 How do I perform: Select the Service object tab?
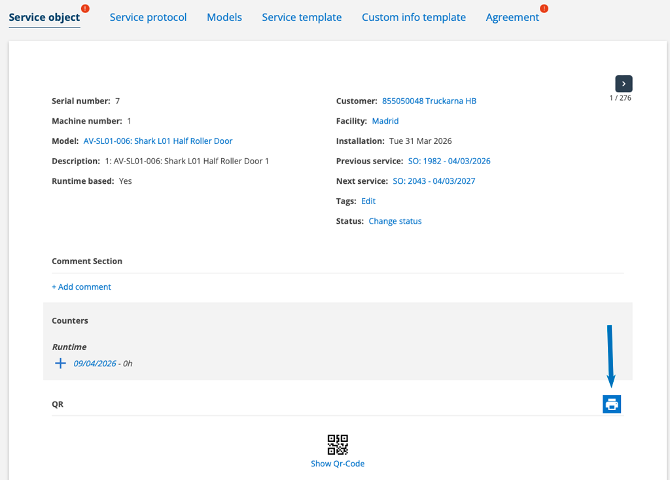(x=44, y=17)
